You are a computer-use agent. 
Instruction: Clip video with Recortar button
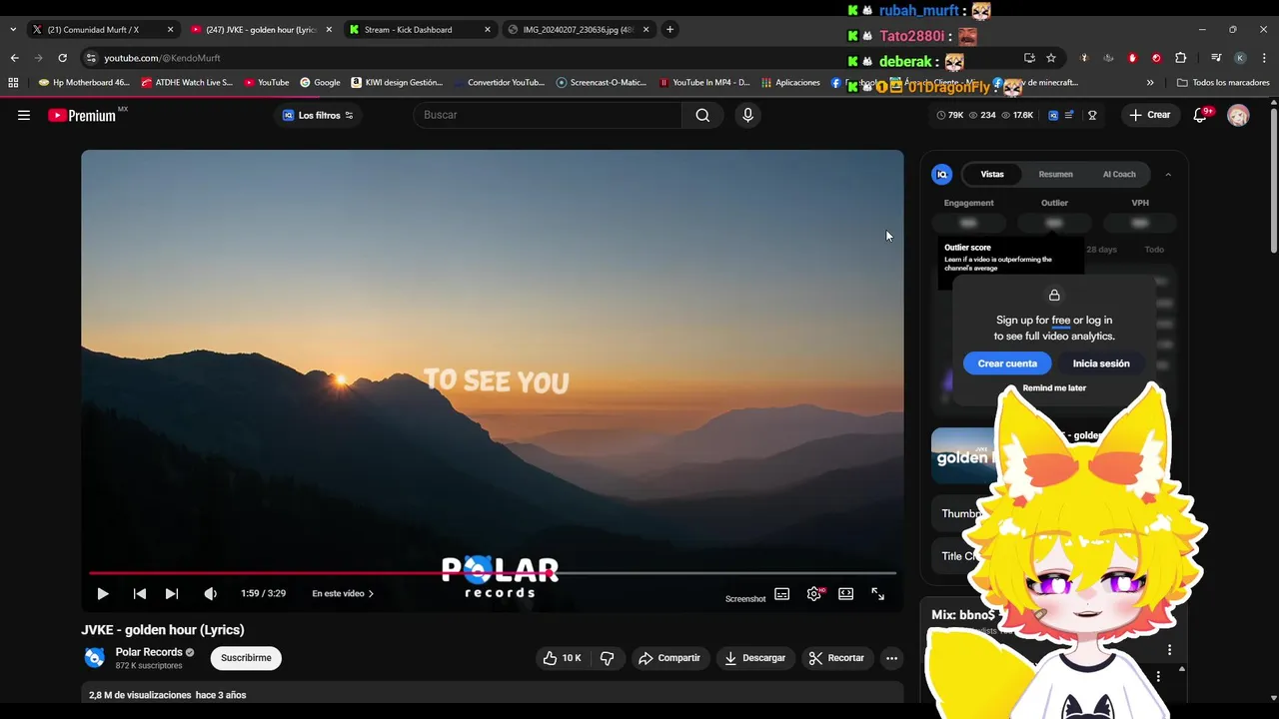click(836, 658)
